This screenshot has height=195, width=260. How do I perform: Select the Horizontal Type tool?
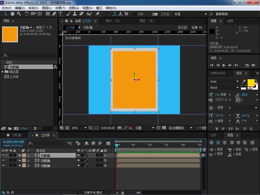coord(60,14)
